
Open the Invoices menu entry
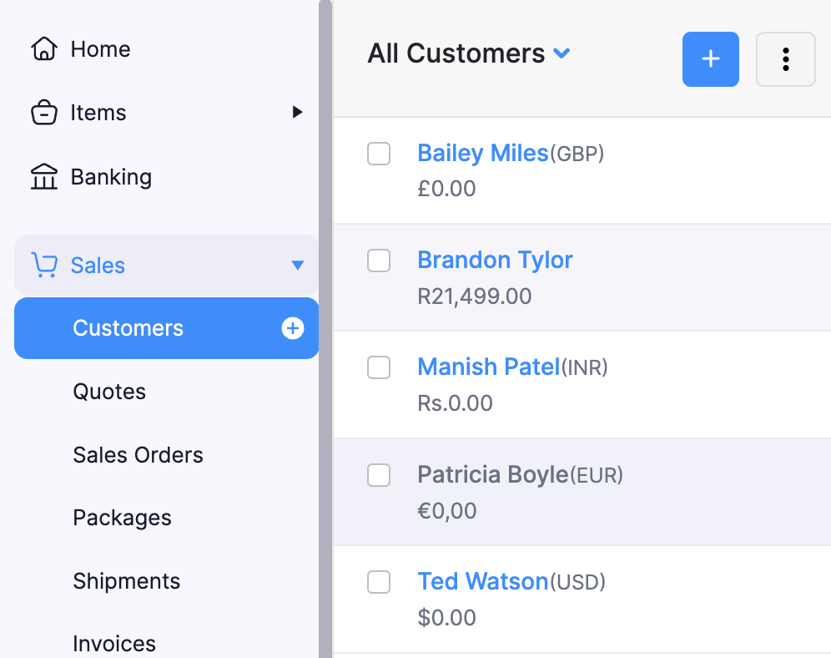pyautogui.click(x=113, y=641)
